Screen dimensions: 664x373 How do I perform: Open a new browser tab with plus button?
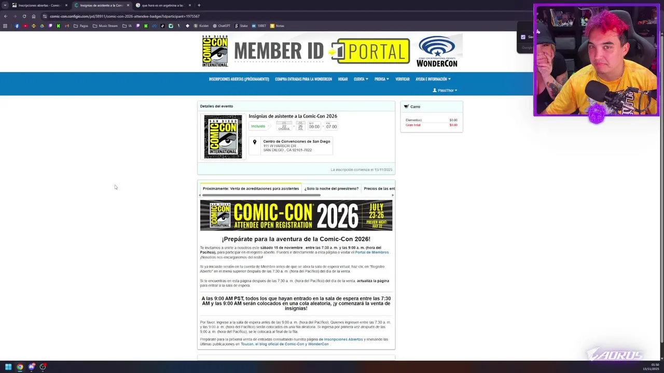[x=199, y=5]
